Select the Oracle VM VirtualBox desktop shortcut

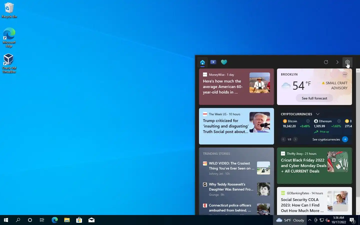[9, 63]
